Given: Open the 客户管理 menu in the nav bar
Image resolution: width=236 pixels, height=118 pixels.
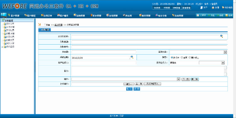Looking at the screenshot, I should pos(14,15).
